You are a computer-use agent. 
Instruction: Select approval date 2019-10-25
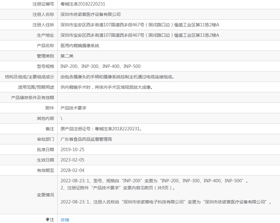click(x=72, y=150)
